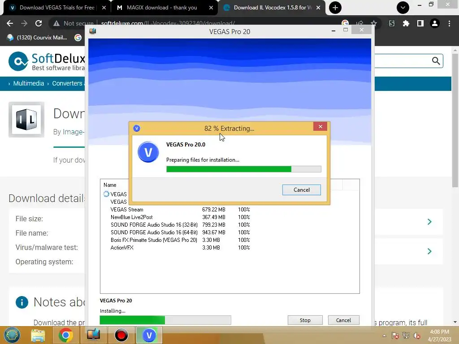Click the Installing progress bar
Viewport: 459px width, 344px height.
[165, 320]
